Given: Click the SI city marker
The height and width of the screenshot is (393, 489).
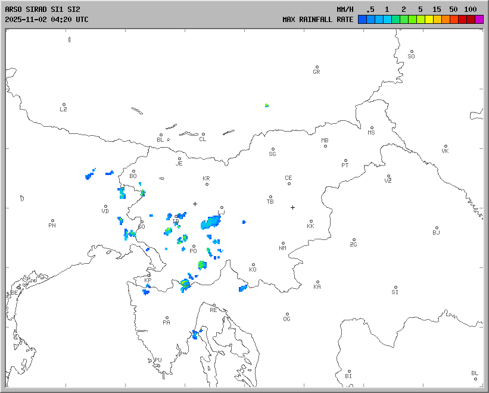Looking at the screenshot, I should tap(395, 288).
